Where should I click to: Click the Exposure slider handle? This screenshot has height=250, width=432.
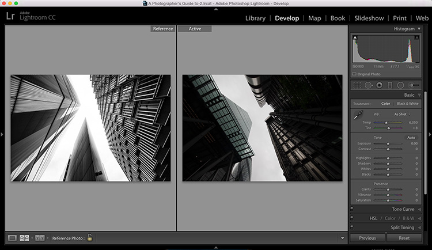[388, 143]
